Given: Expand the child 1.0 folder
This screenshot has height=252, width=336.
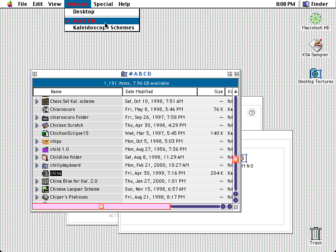Looking at the screenshot, I should click(x=37, y=150).
